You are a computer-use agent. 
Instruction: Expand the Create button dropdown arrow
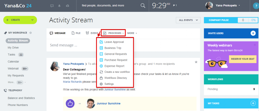coord(32,20)
